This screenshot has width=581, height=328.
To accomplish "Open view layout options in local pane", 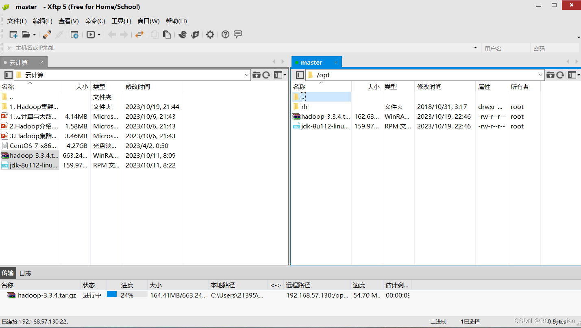I will point(280,75).
